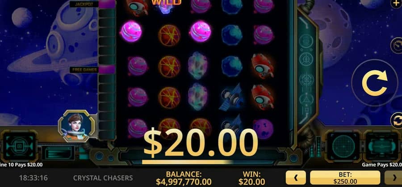Click the square target monitor at bottom left
The image size is (402, 187).
pos(20,146)
